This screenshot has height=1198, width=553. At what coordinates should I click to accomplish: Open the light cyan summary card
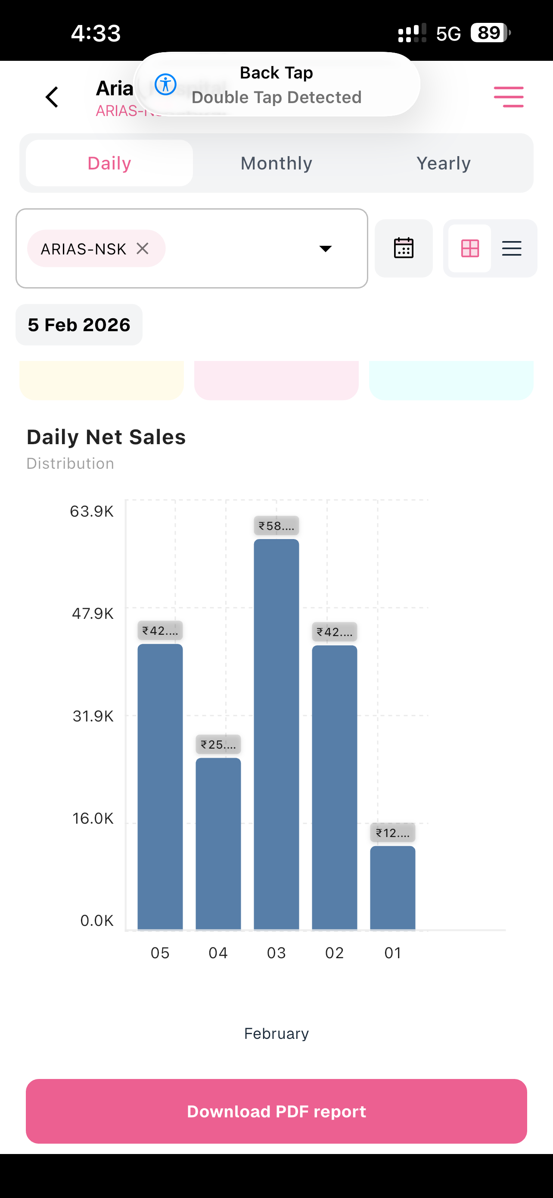451,380
